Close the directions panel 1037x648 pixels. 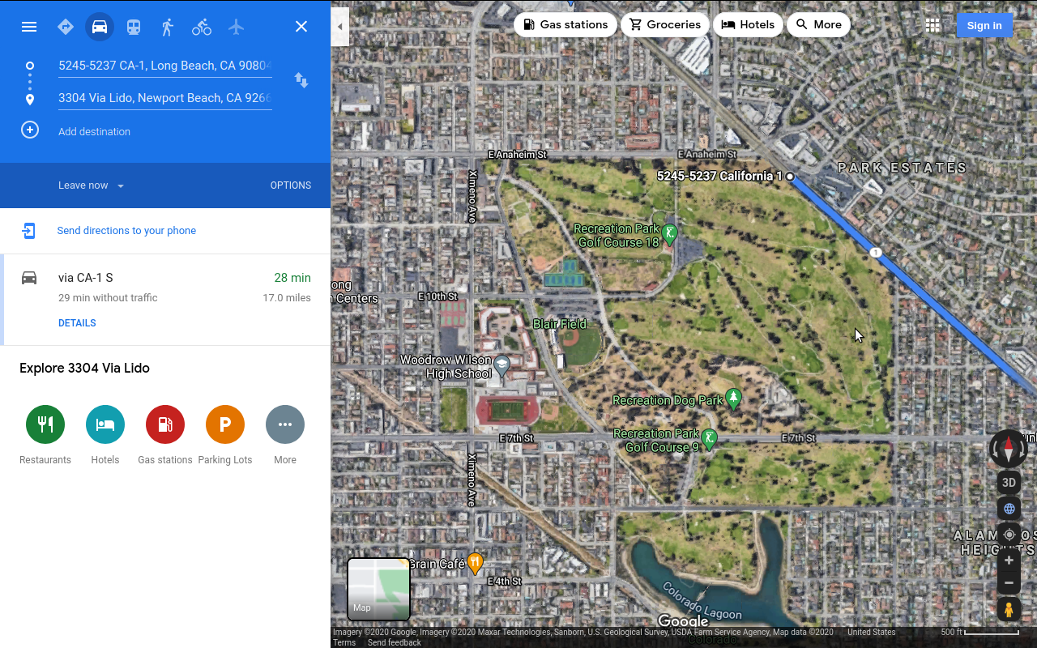coord(301,27)
